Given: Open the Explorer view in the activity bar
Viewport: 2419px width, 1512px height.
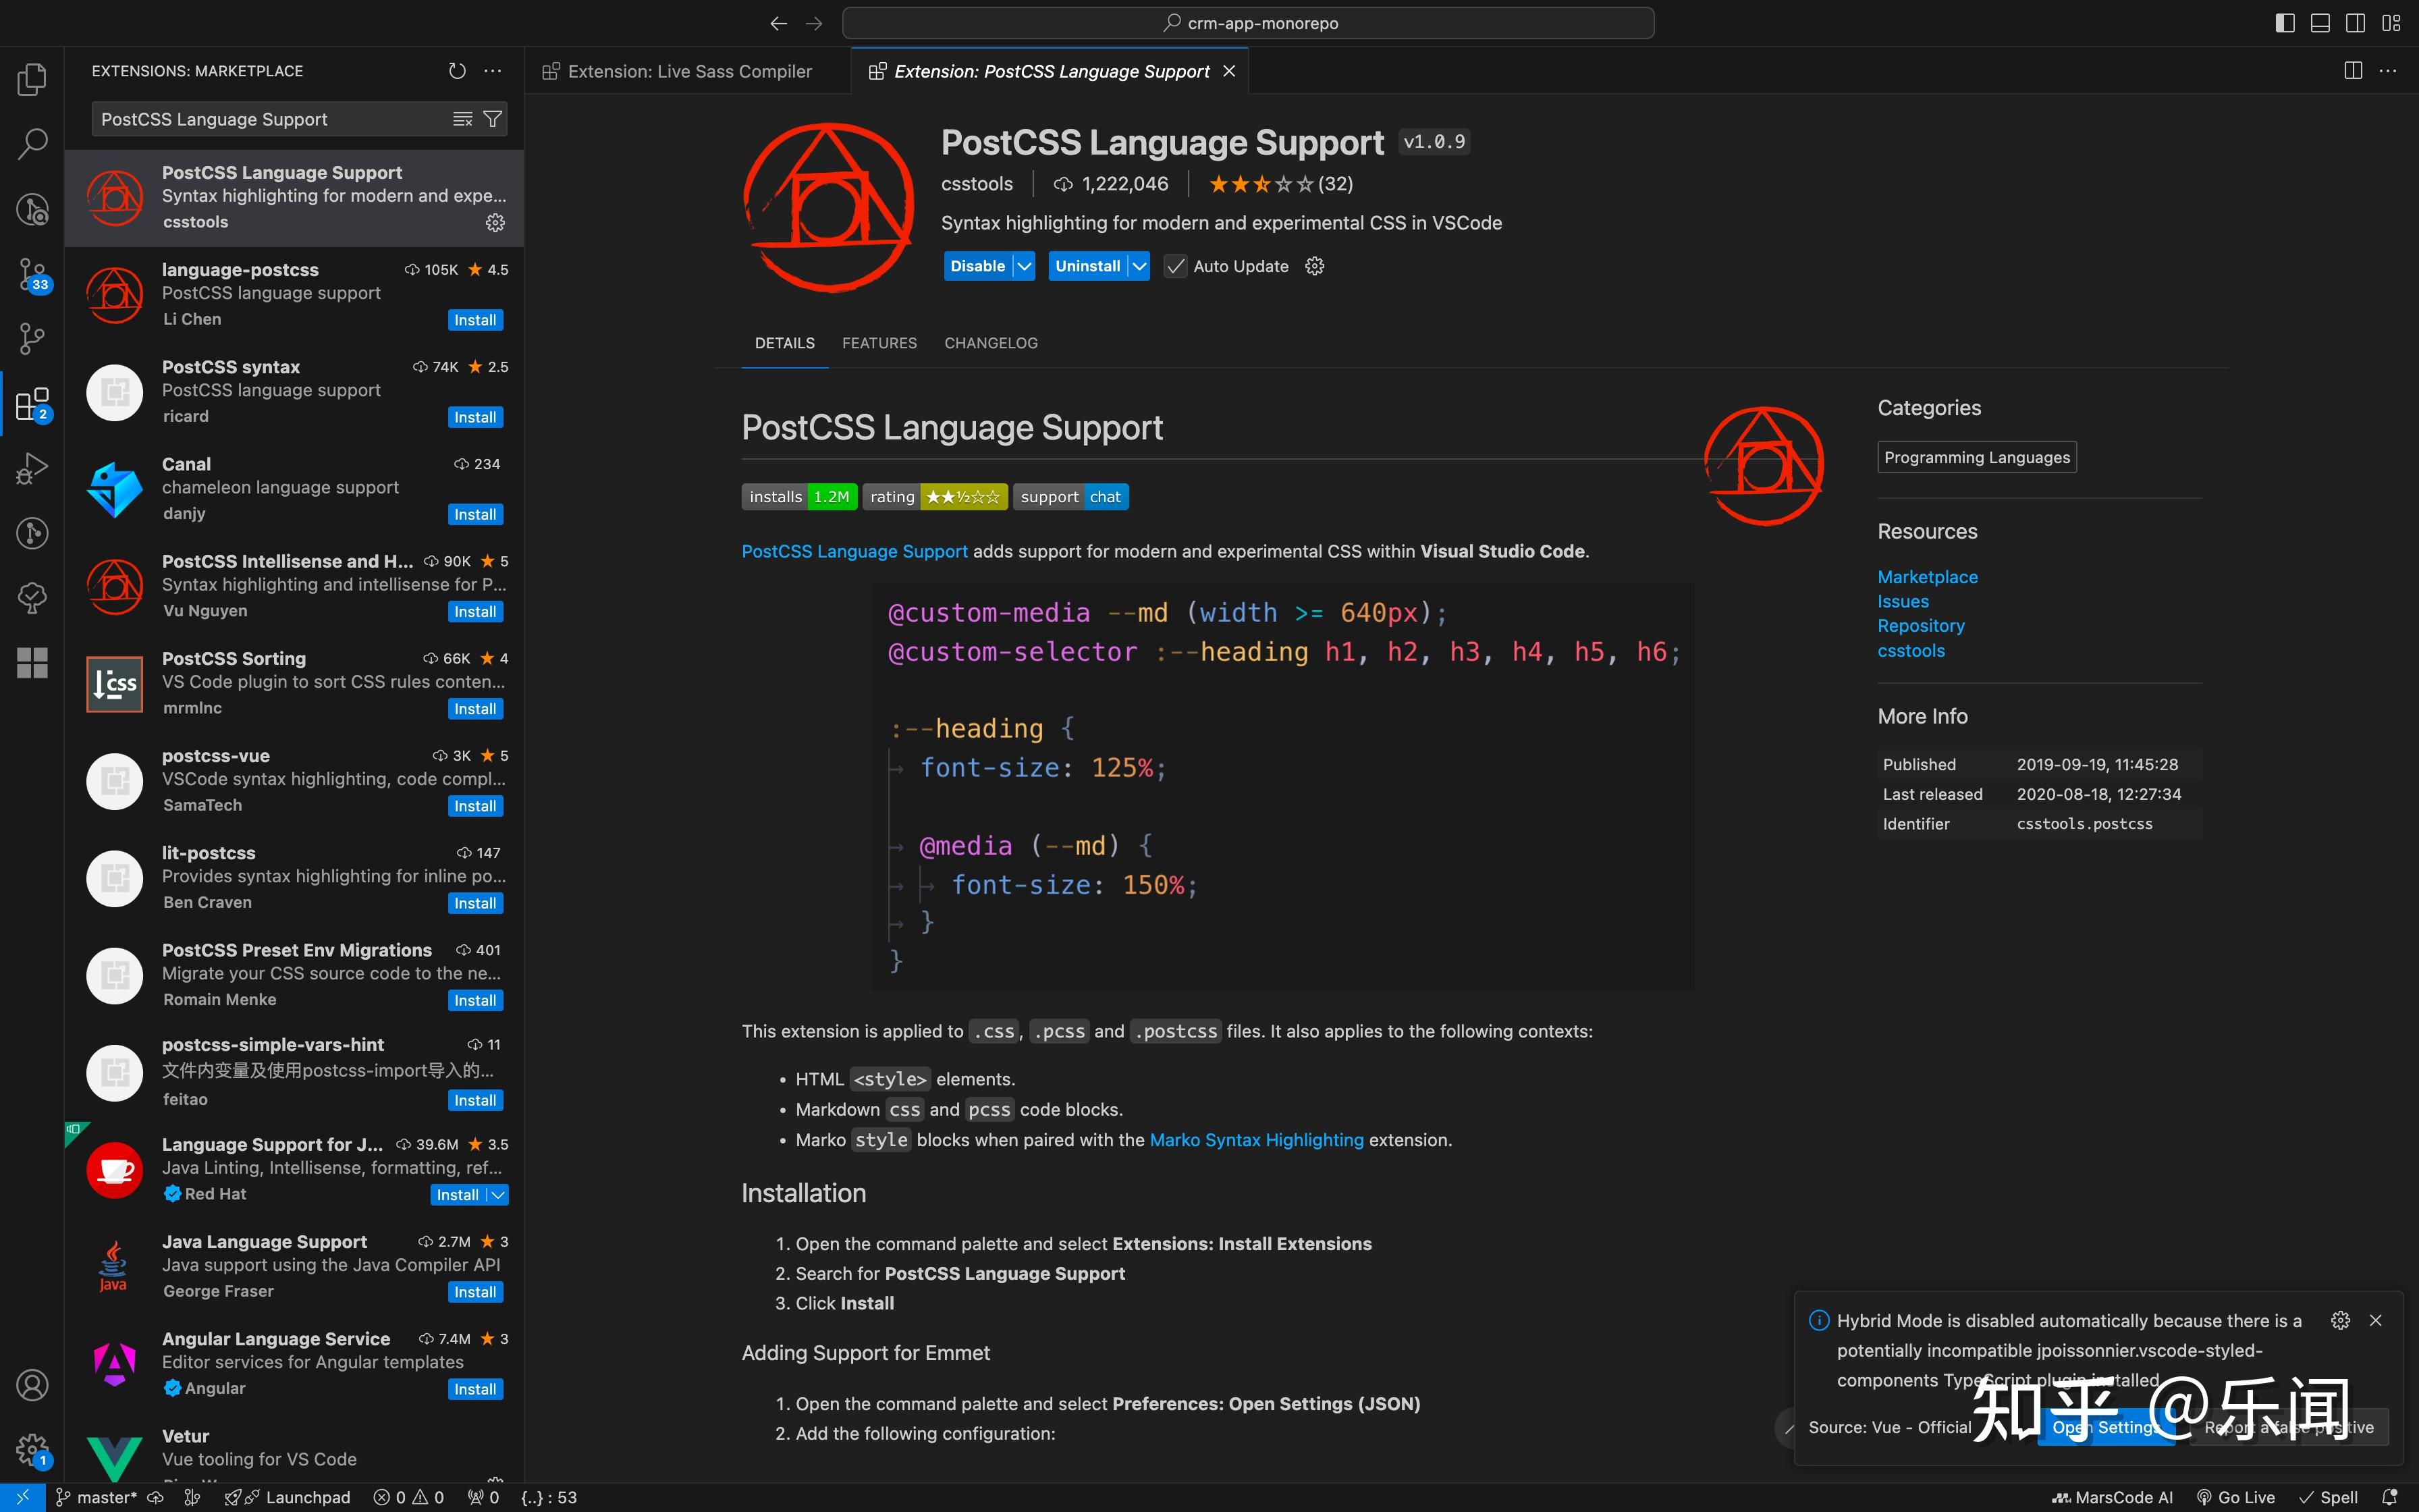Looking at the screenshot, I should [x=31, y=79].
